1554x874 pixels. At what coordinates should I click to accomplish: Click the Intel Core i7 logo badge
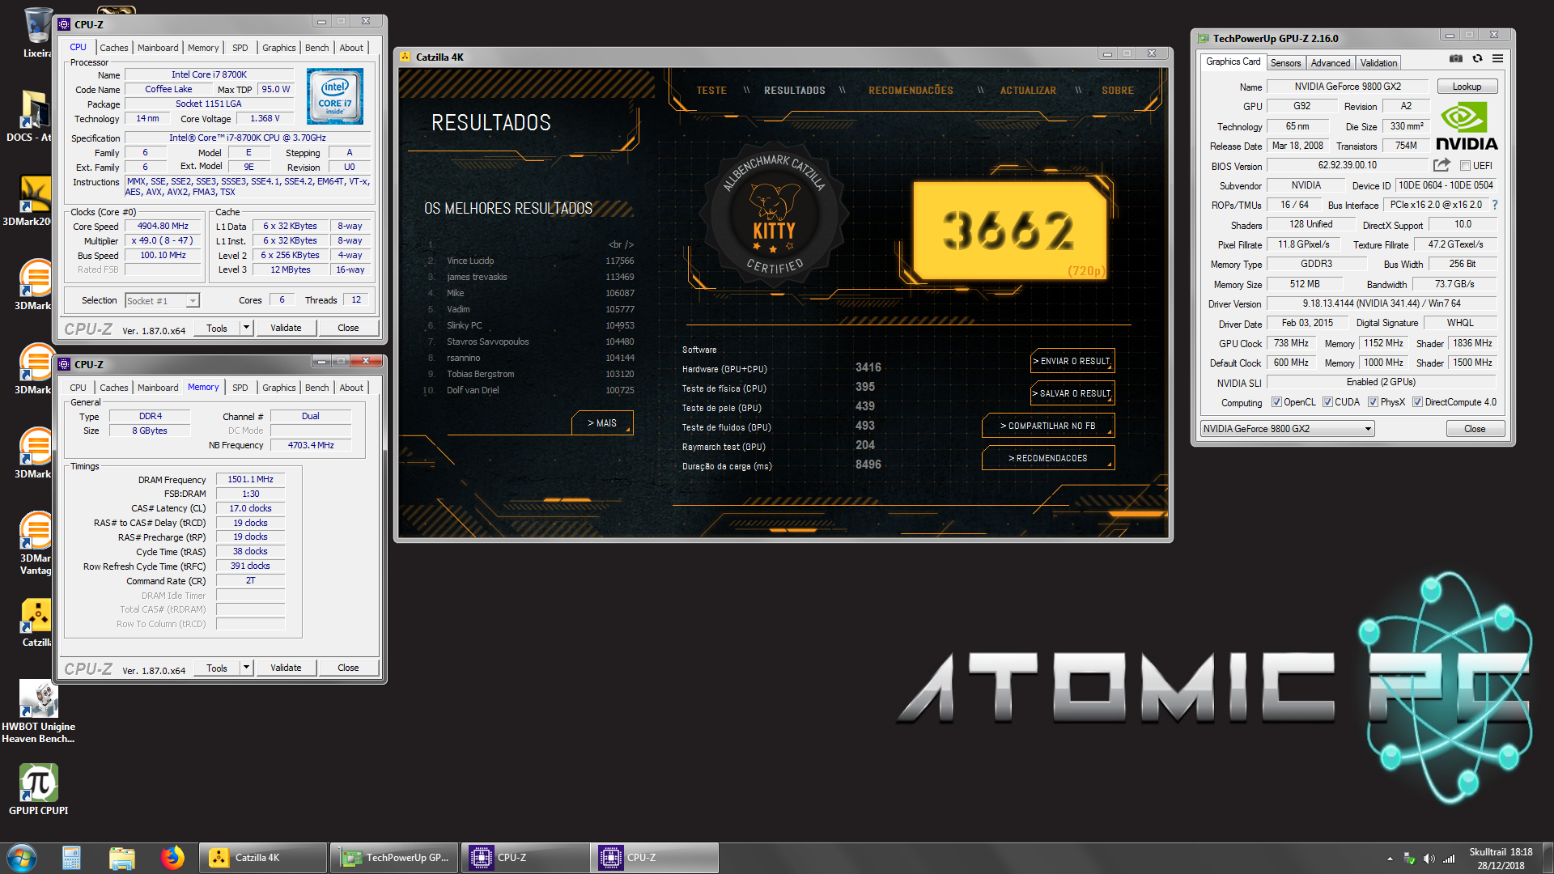tap(335, 96)
